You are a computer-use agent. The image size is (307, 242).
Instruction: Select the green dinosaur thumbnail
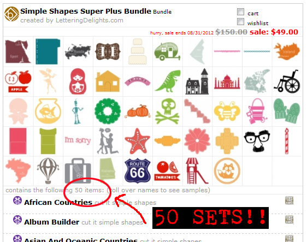coord(168,81)
